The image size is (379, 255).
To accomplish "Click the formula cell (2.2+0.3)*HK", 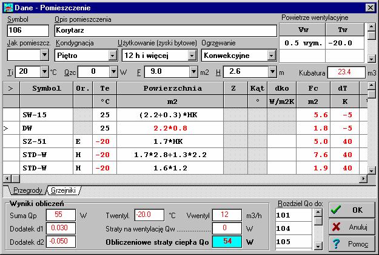I will tap(170, 115).
